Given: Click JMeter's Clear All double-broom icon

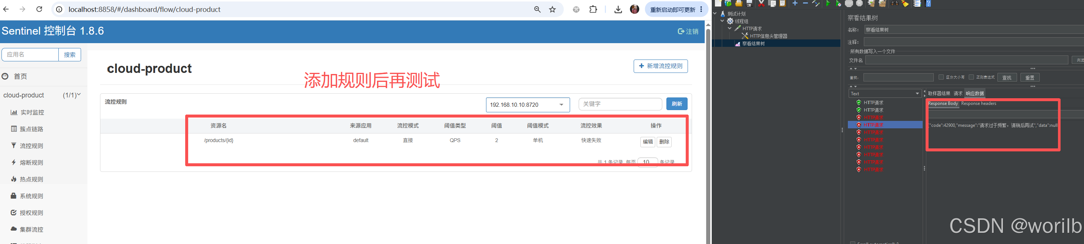Looking at the screenshot, I should [882, 3].
